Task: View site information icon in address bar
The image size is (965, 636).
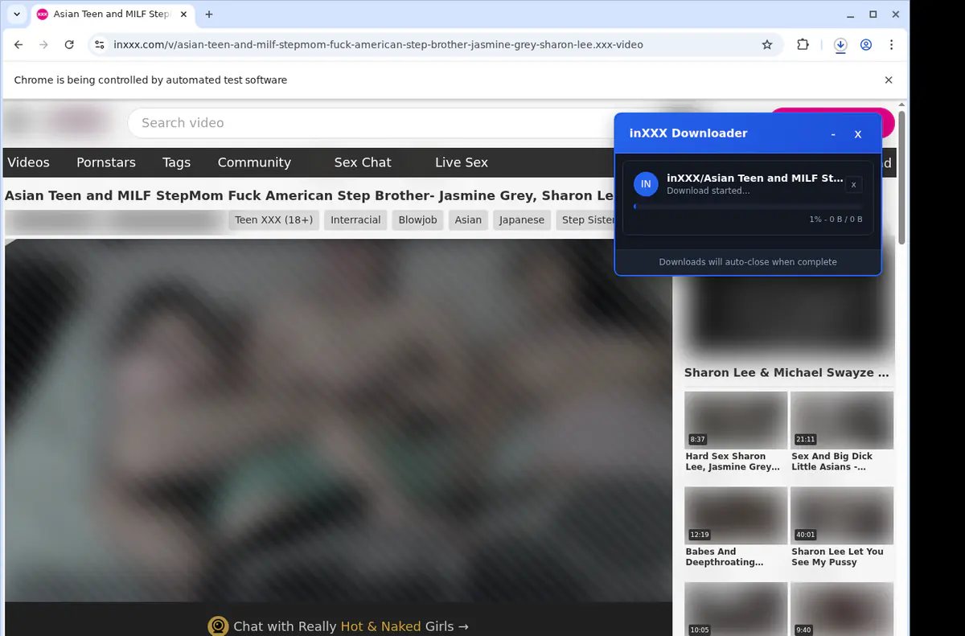Action: (x=99, y=45)
